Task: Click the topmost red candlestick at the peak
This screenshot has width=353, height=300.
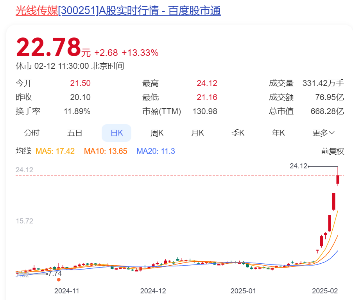Action: (338, 180)
